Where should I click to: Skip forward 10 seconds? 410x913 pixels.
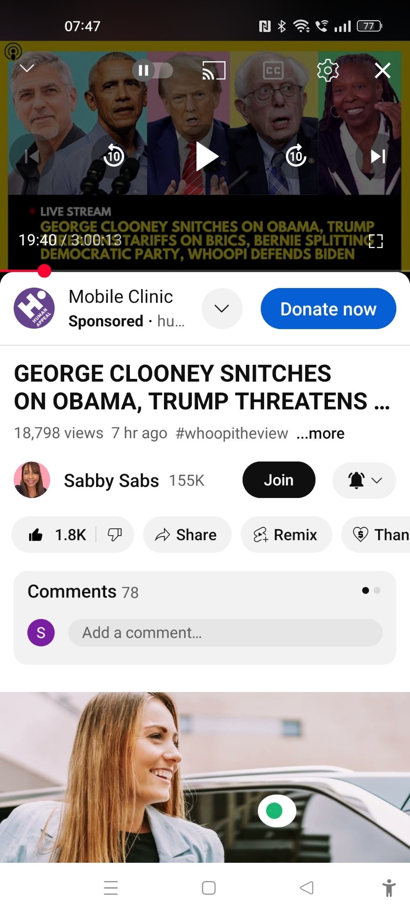click(x=296, y=156)
